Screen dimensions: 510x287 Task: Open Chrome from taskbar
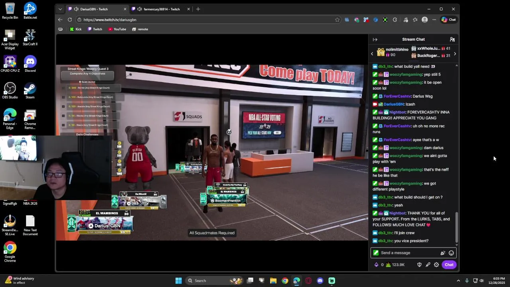click(x=285, y=281)
